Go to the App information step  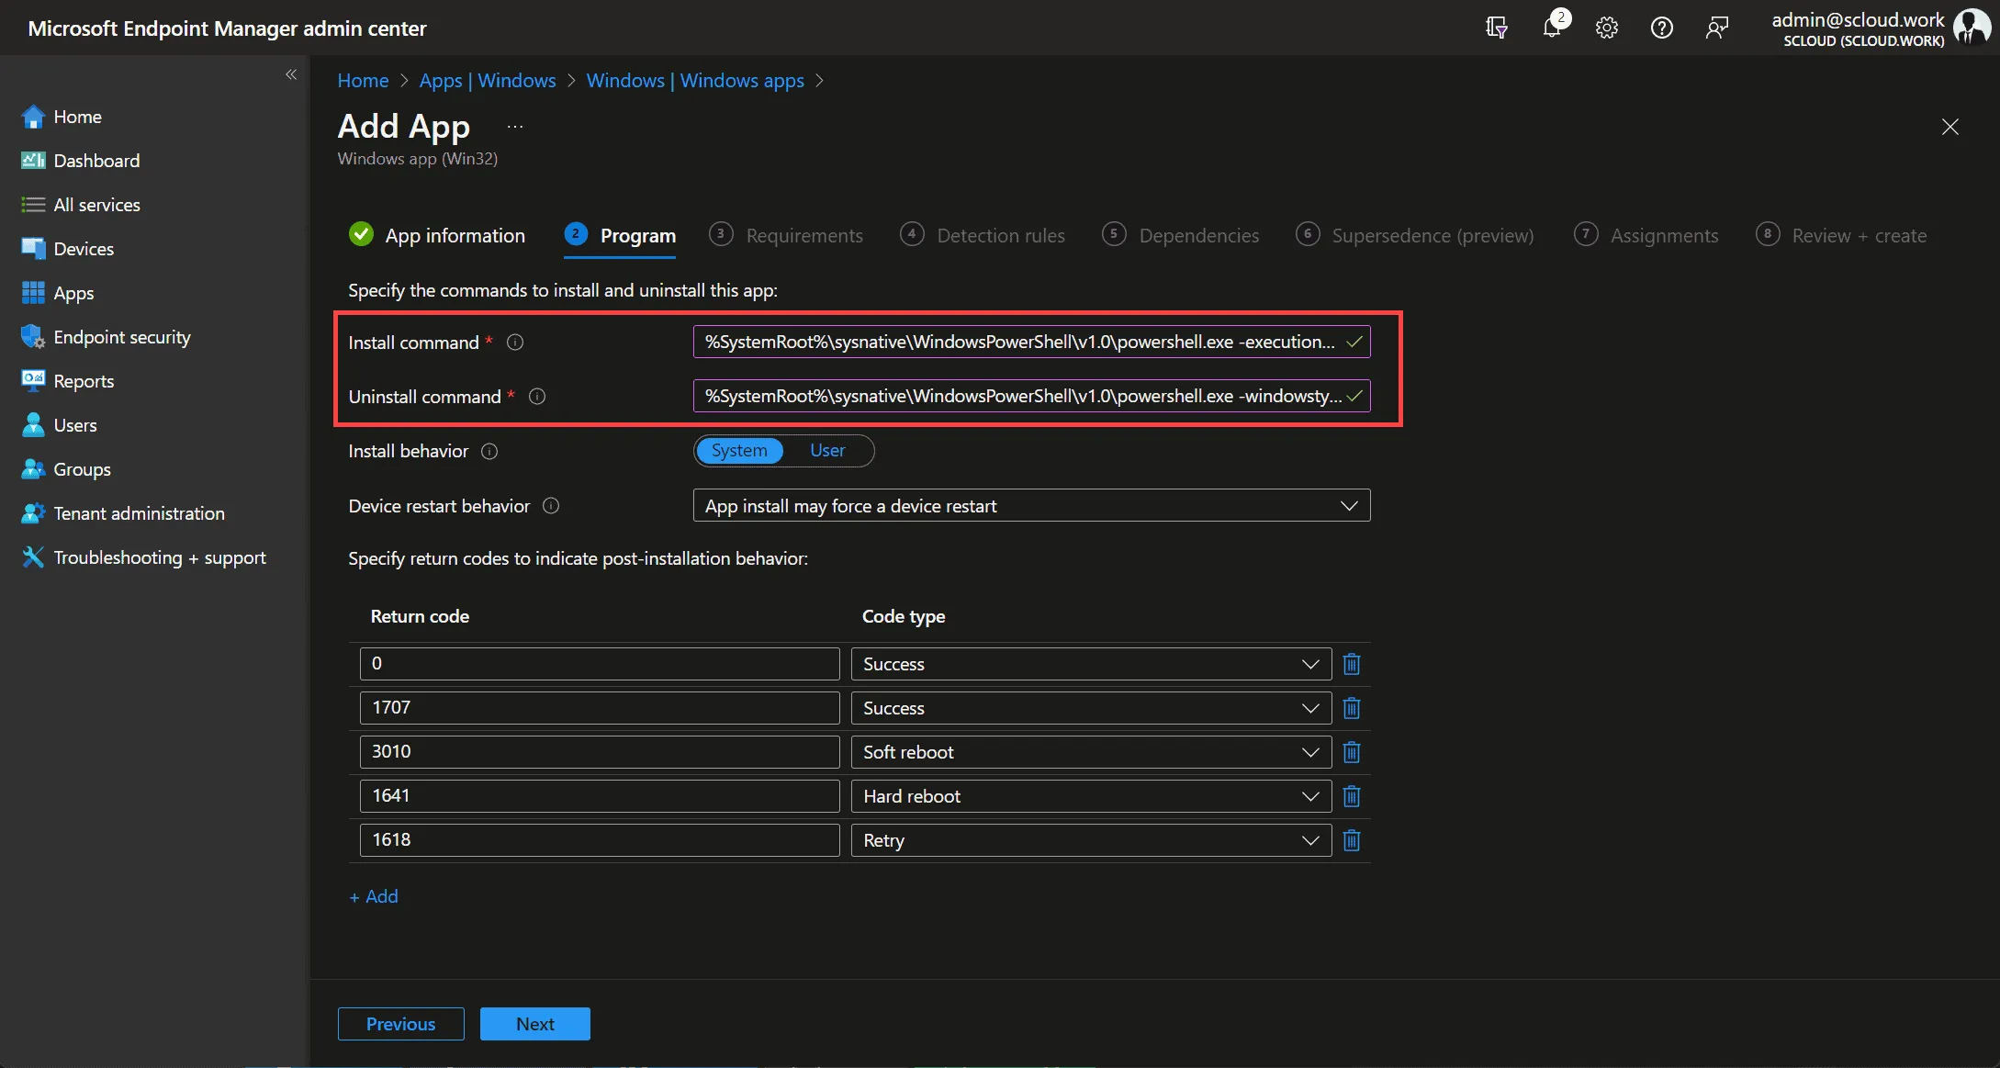coord(437,235)
